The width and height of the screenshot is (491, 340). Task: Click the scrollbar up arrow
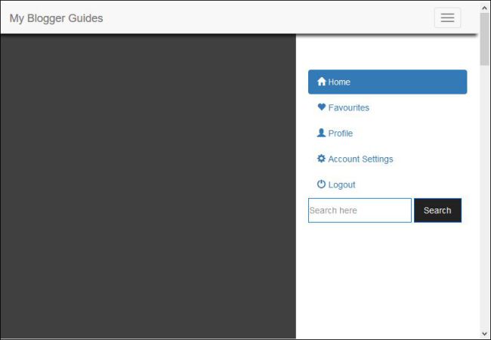click(x=485, y=7)
